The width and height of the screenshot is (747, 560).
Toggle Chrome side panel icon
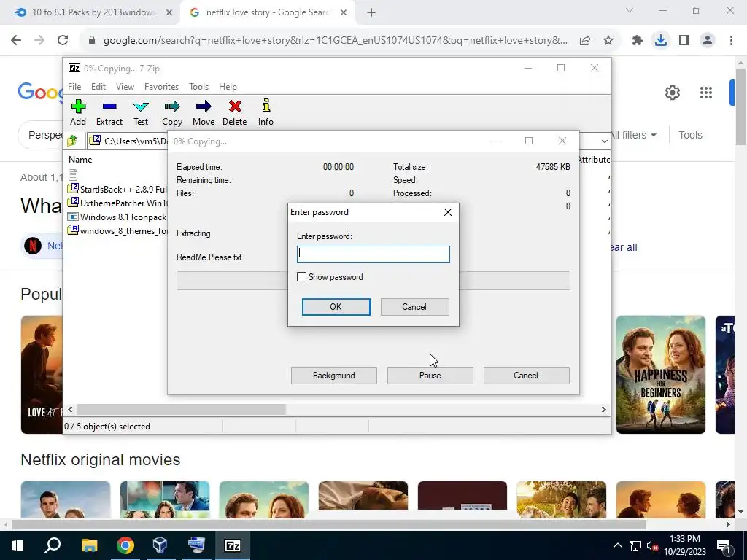click(x=684, y=41)
